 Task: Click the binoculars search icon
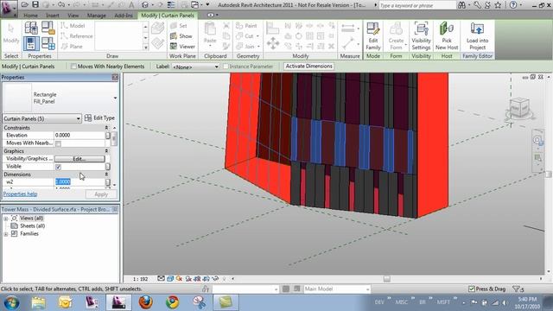point(461,5)
